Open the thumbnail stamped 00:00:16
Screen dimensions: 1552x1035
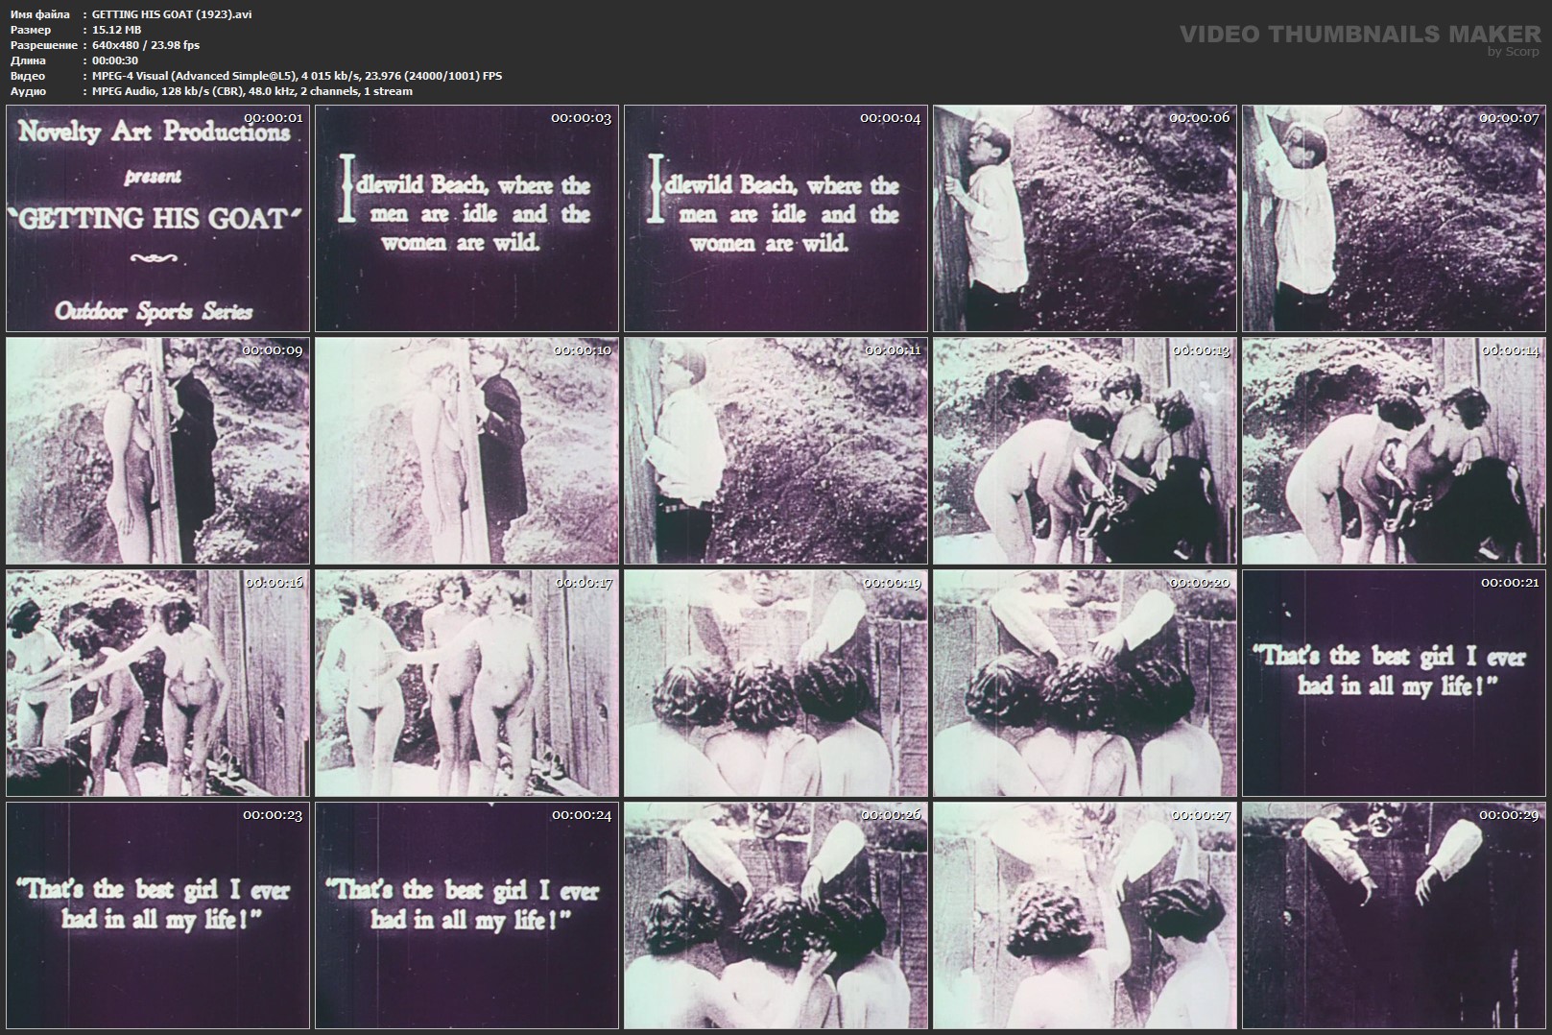[x=157, y=684]
